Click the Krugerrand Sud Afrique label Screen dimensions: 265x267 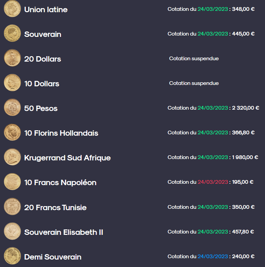pyautogui.click(x=67, y=158)
